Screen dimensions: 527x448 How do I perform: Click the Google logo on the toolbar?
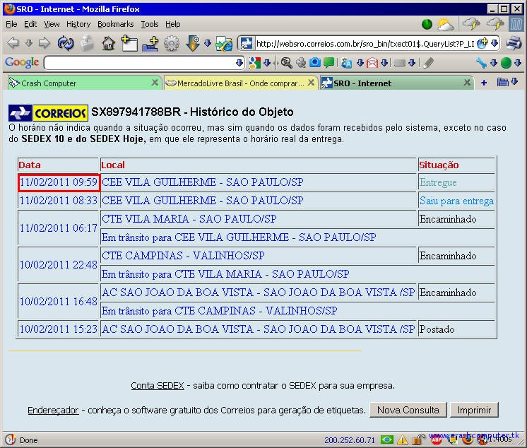coord(22,62)
